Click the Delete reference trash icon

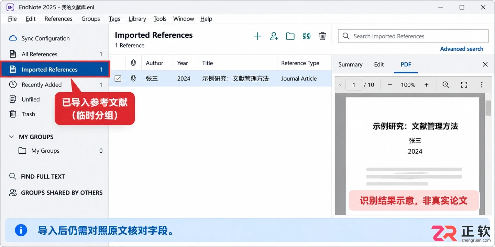322,36
